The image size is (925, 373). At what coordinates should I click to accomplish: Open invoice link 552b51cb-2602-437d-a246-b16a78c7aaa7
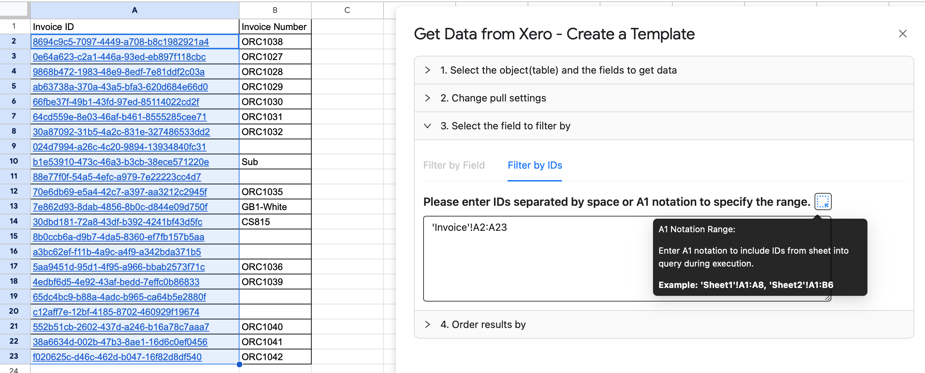(121, 327)
